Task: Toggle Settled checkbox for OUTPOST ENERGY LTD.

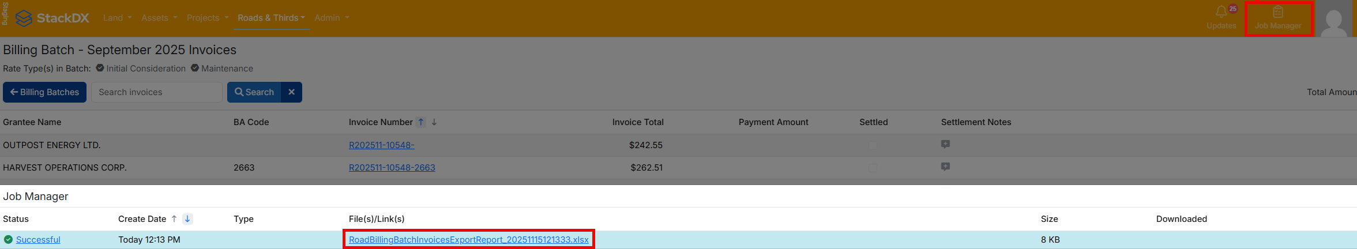Action: tap(873, 145)
